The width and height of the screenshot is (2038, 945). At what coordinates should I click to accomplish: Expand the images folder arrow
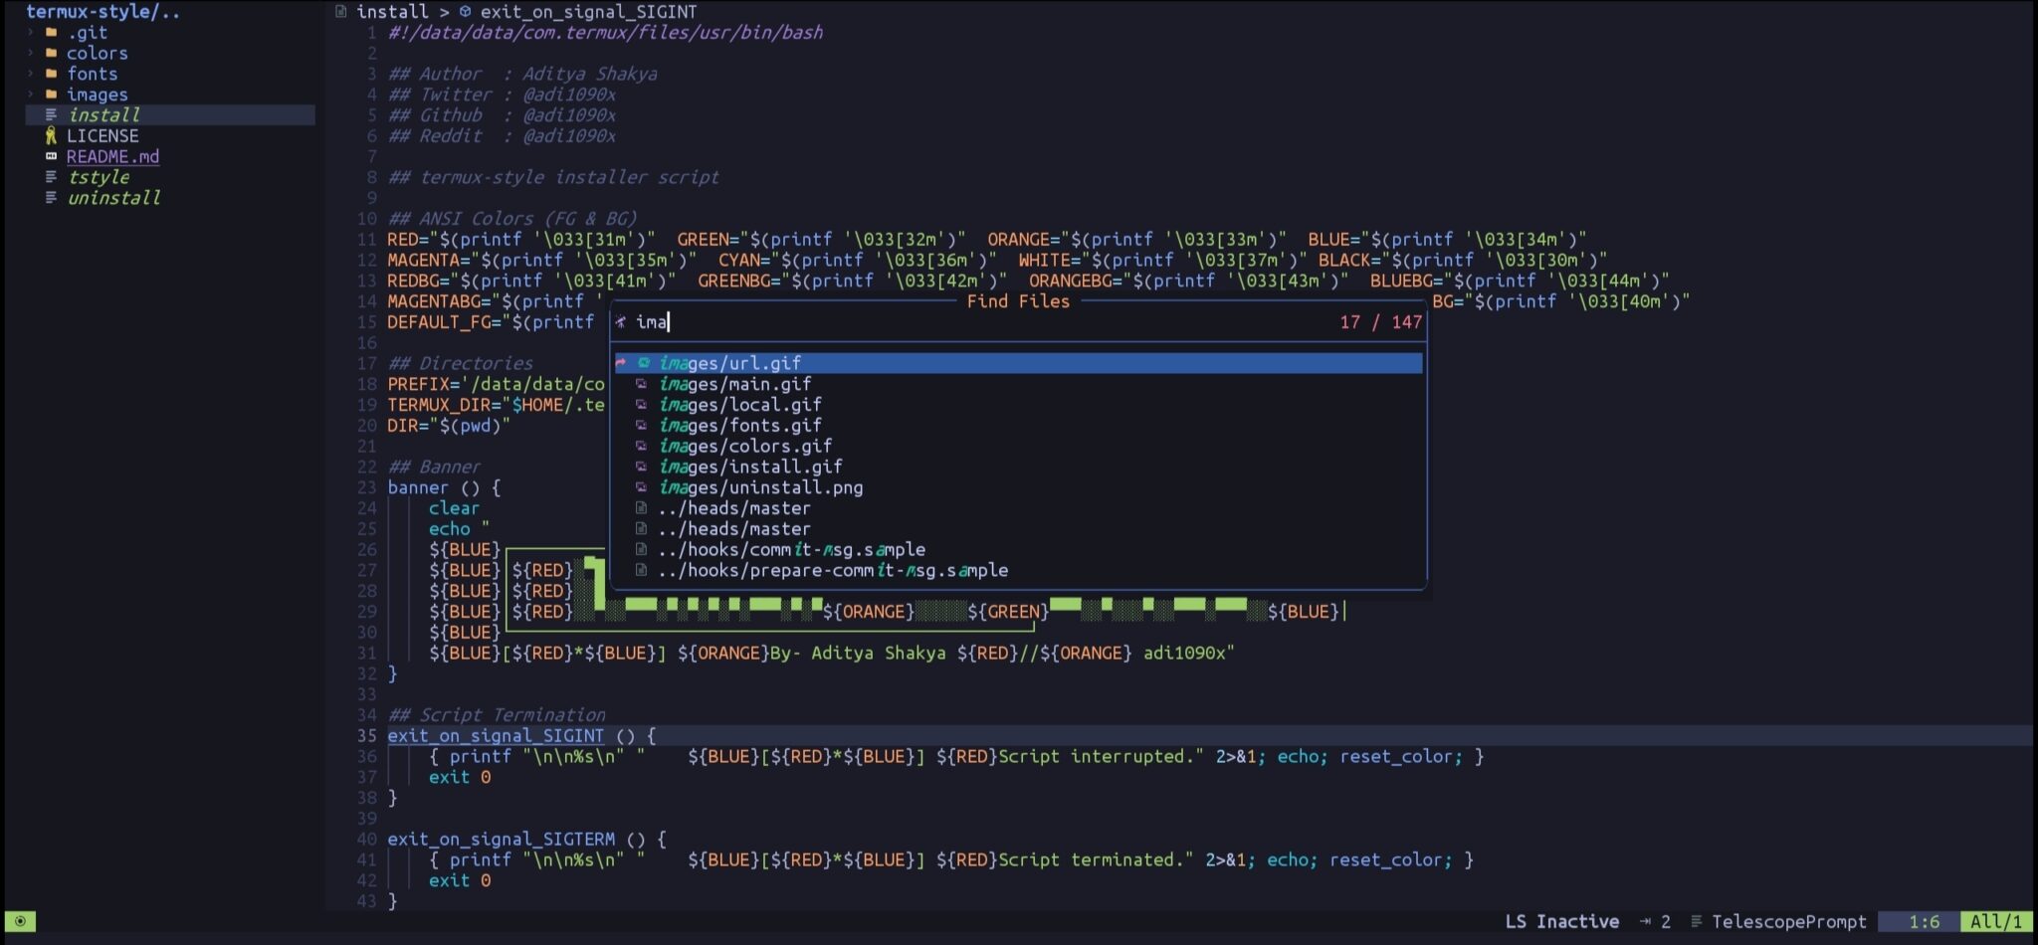pyautogui.click(x=31, y=94)
